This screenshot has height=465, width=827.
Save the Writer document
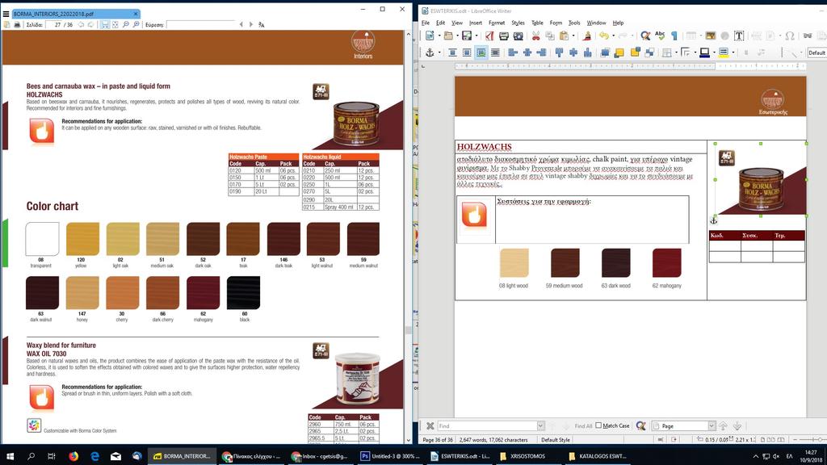[x=467, y=36]
